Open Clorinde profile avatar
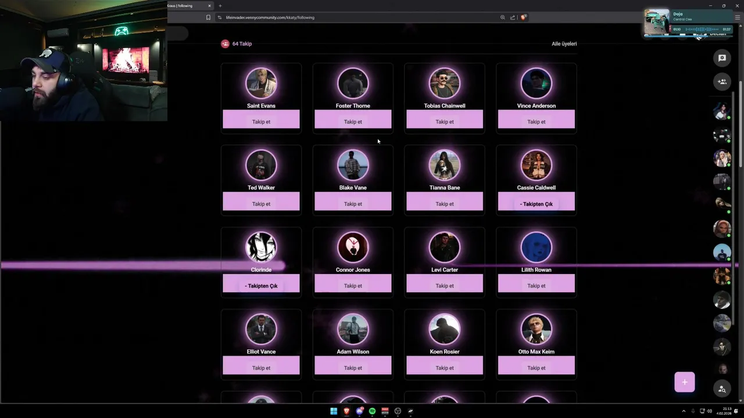744x418 pixels. (x=261, y=247)
